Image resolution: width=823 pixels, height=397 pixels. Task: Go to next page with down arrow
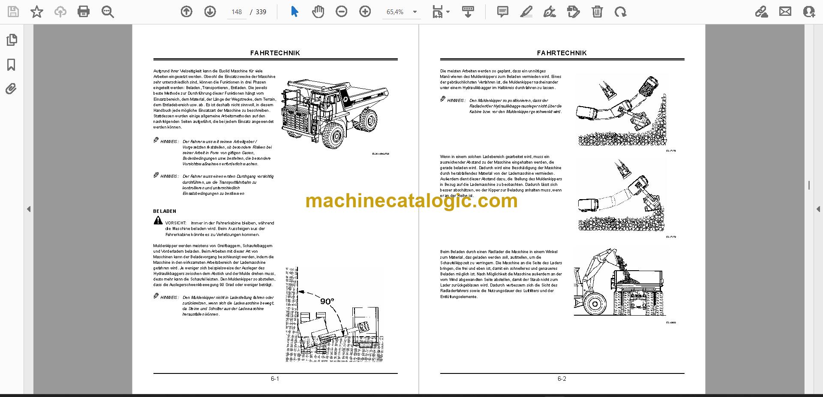[210, 12]
